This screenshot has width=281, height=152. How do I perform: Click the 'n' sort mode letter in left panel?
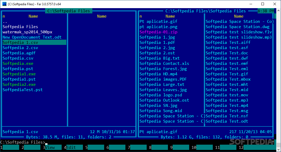[x=4, y=16]
